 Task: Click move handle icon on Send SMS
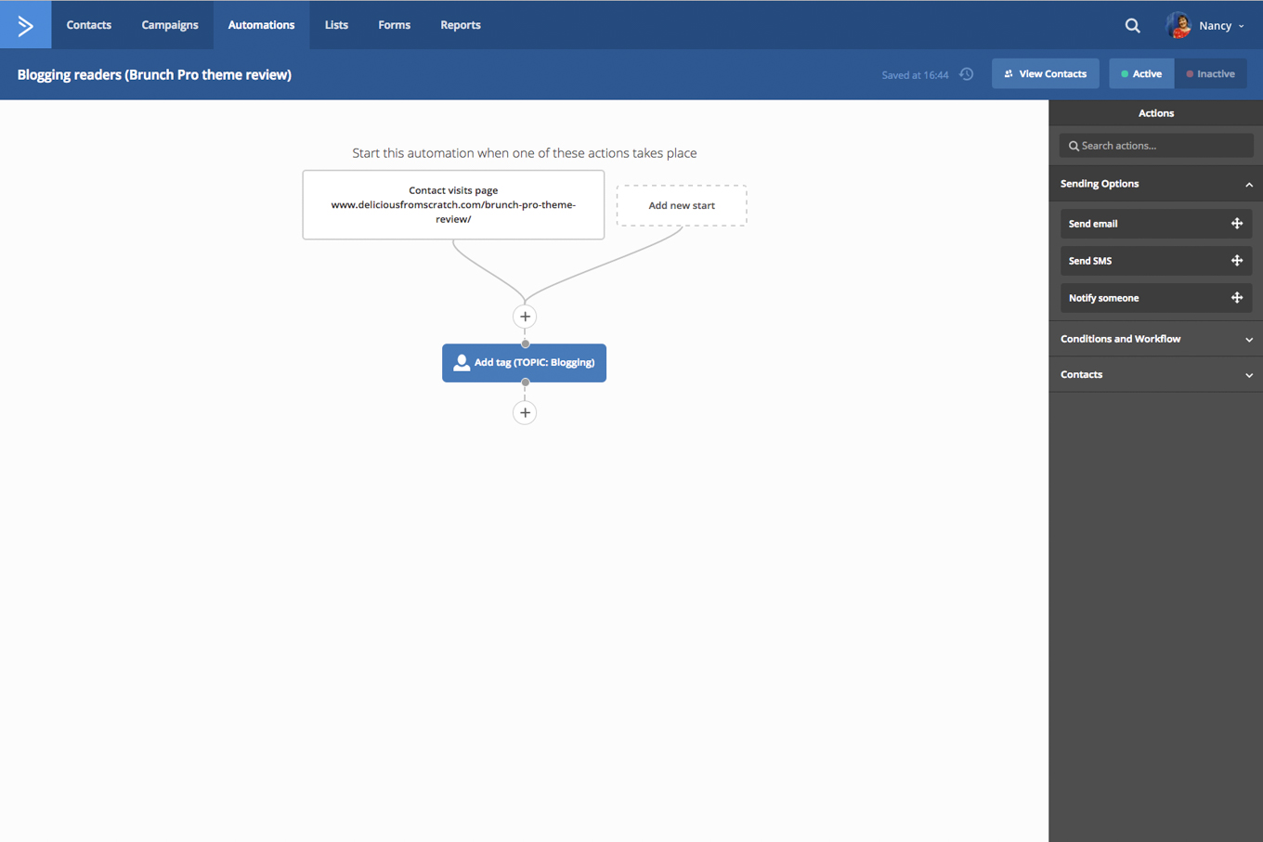1236,261
